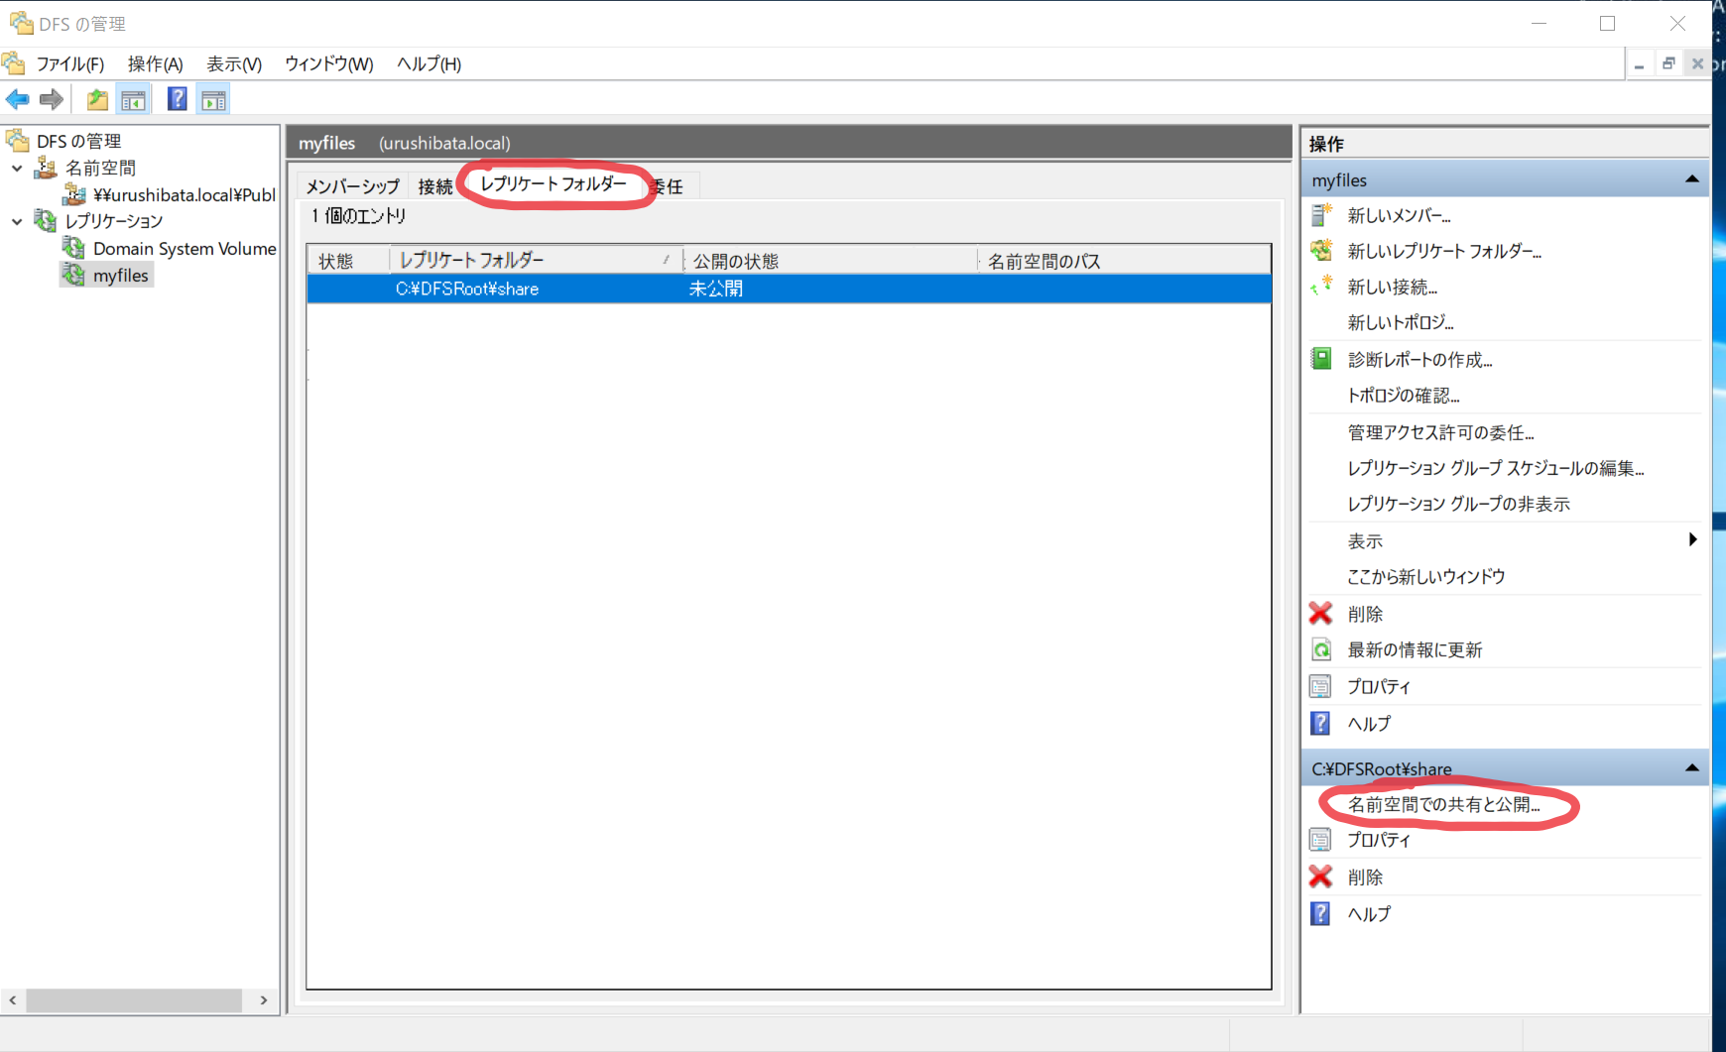1726x1052 pixels.
Task: Click レプリケーション グループの非表示 action
Action: (x=1458, y=504)
